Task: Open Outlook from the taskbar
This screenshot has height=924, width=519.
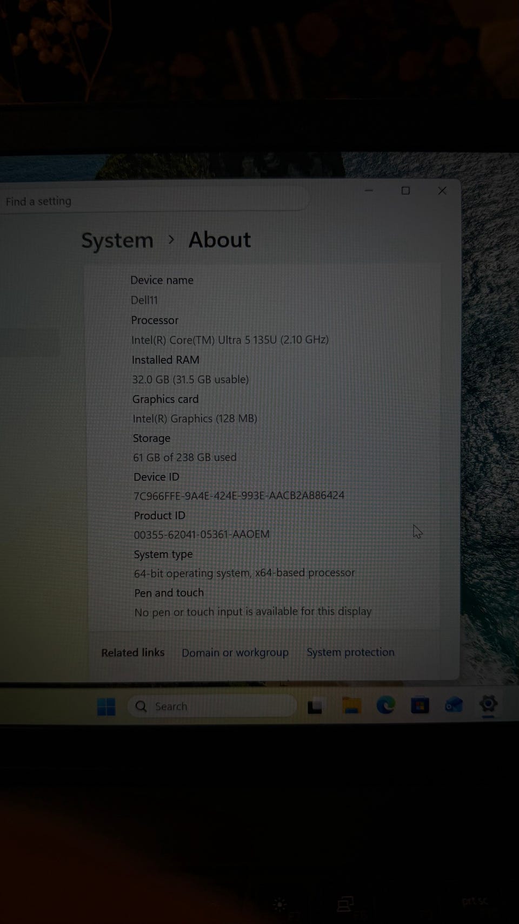Action: pos(454,704)
